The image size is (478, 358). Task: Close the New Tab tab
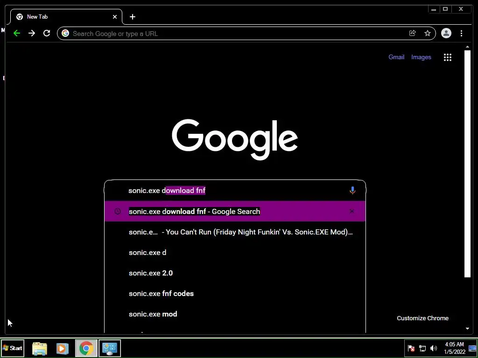(x=115, y=17)
